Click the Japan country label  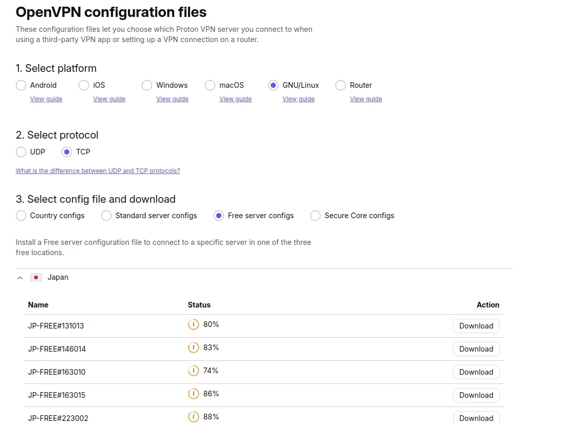pyautogui.click(x=58, y=277)
